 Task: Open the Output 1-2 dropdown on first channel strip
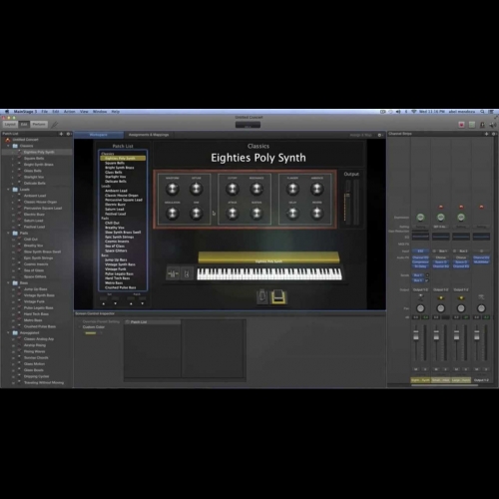(420, 289)
